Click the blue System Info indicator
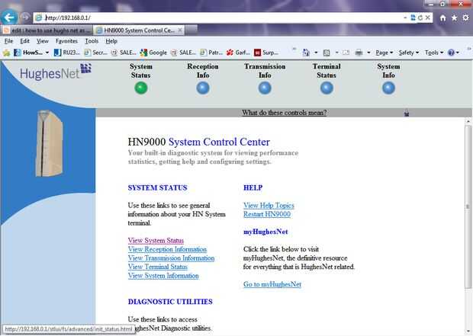Screen dimensions: 473x336 pos(388,88)
